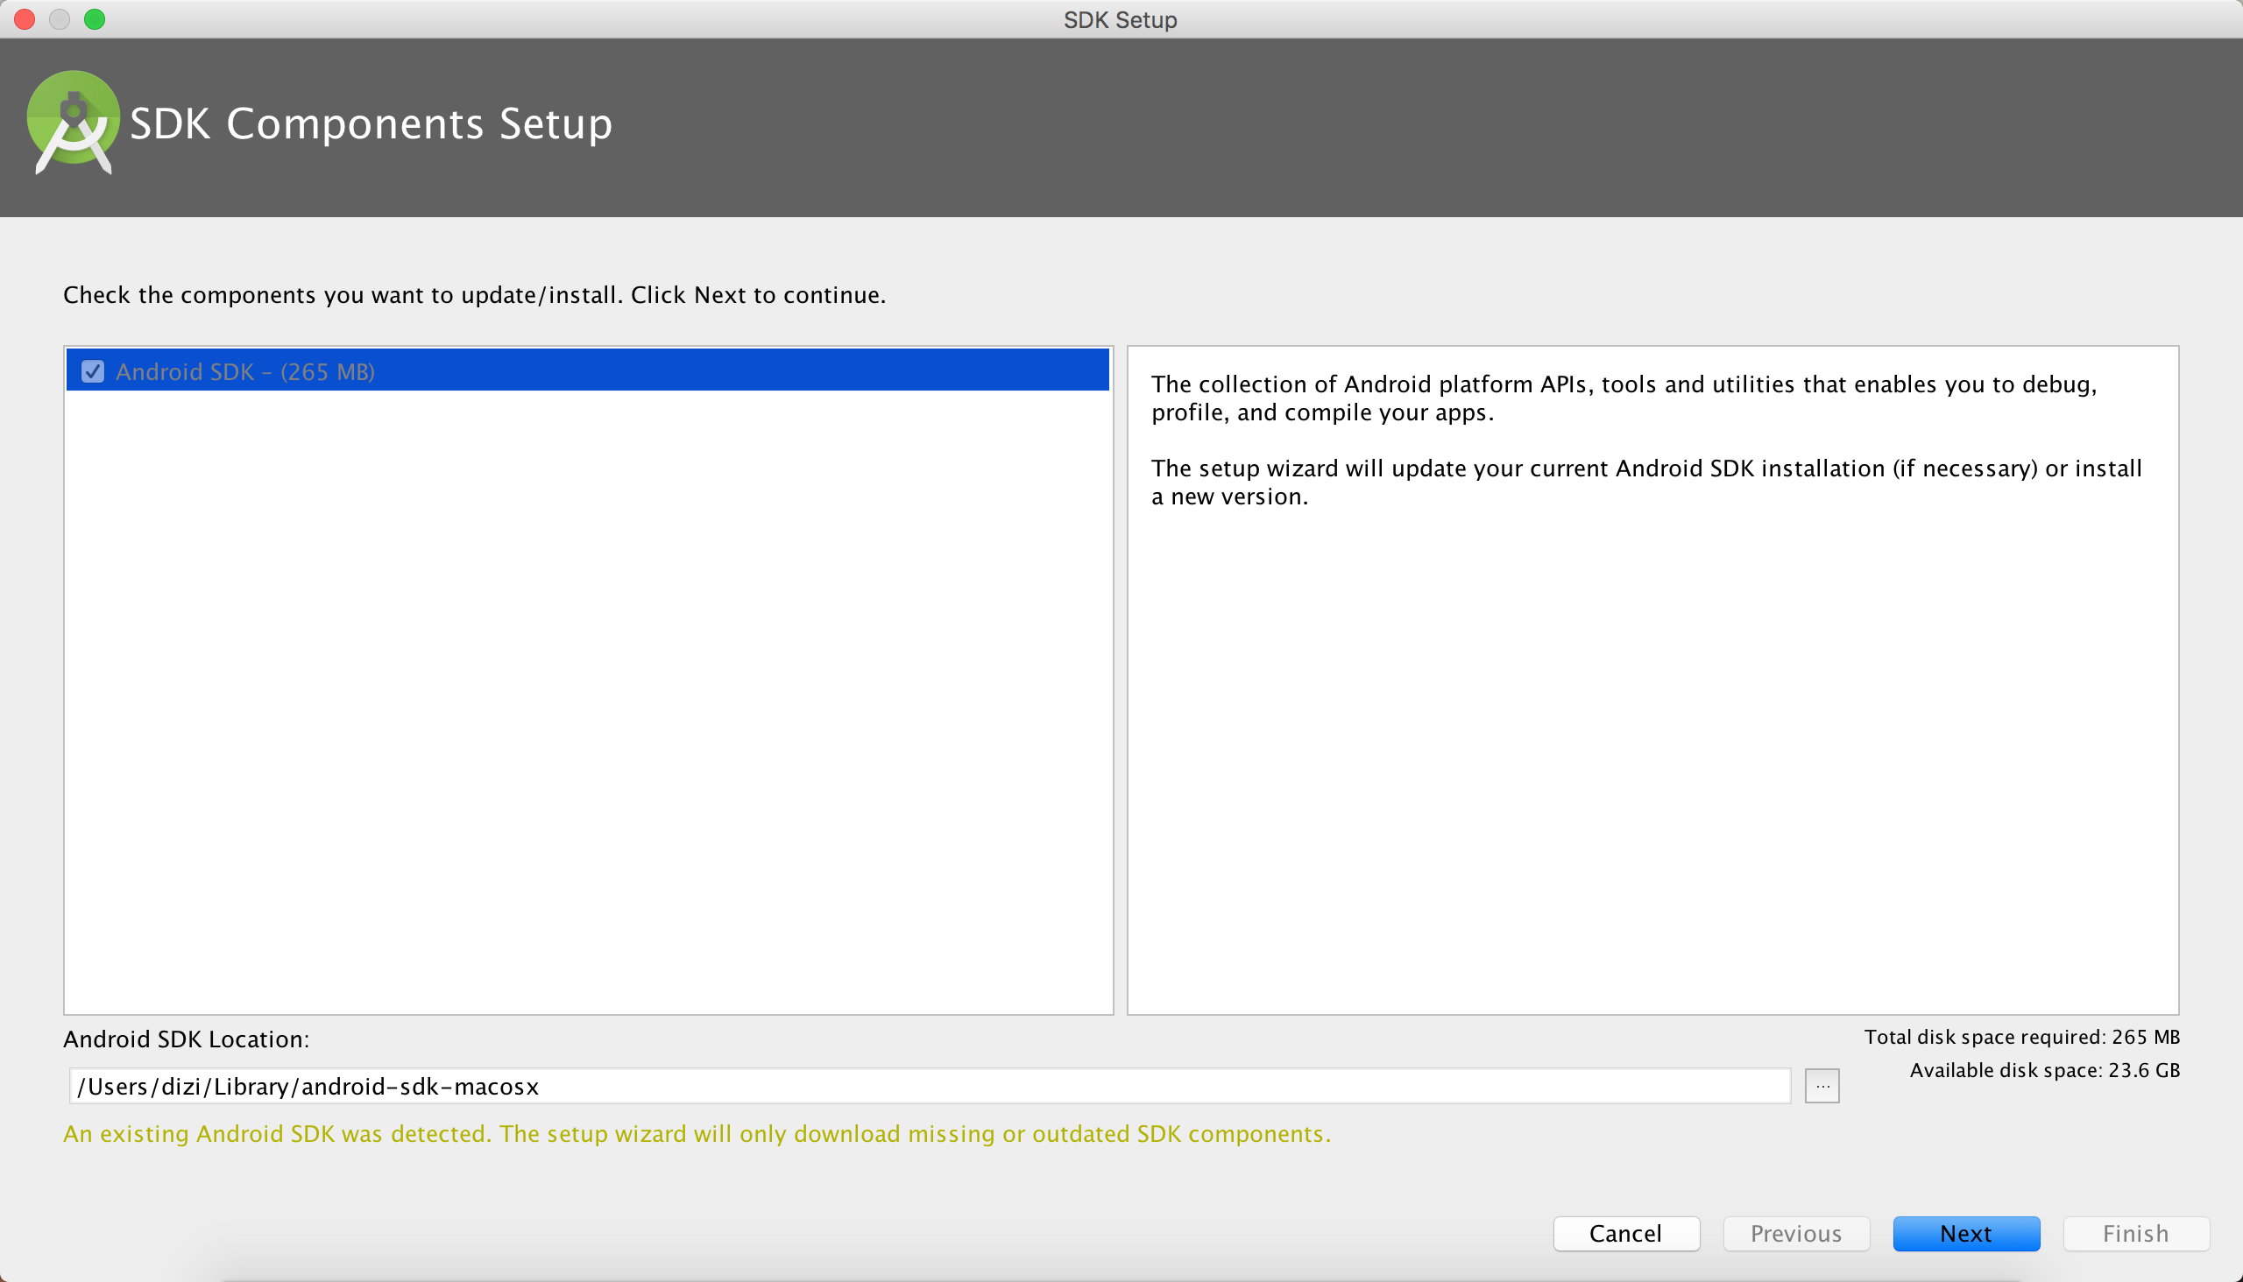Select the Android SDK – (265 MB) row
Viewport: 2243px width, 1282px height.
(x=588, y=370)
